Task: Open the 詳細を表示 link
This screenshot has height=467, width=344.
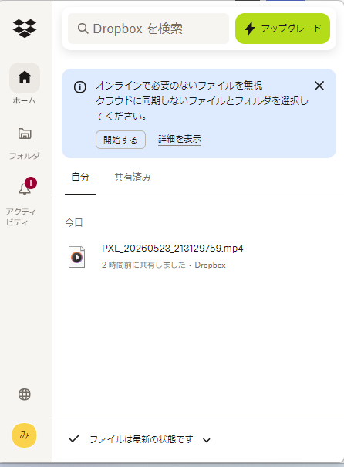Action: [180, 139]
